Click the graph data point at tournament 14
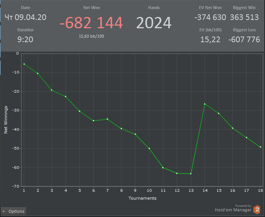Image resolution: width=265 pixels, height=217 pixels. pos(205,104)
